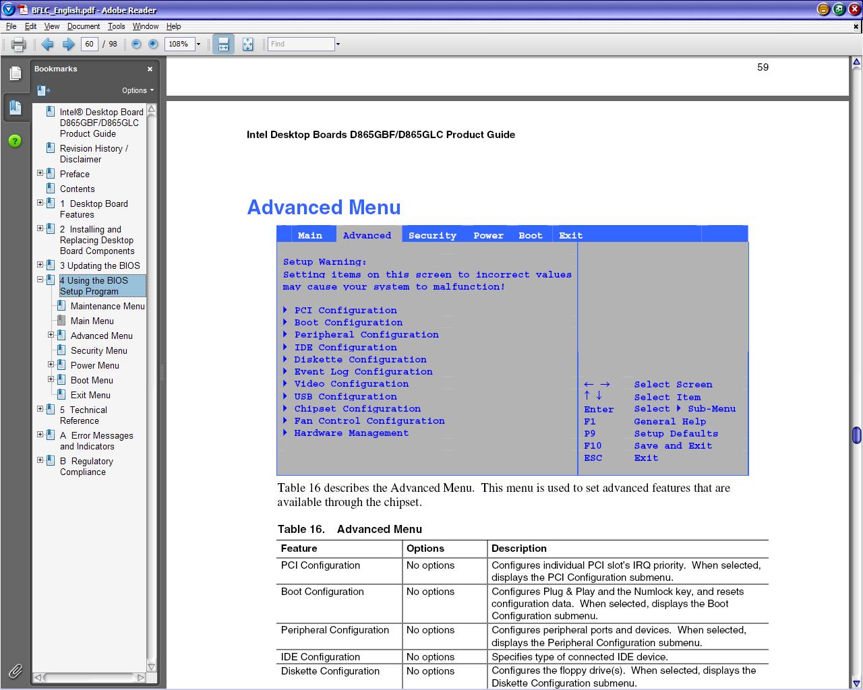Click 'Diskette Configuration' table cell
The height and width of the screenshot is (690, 863).
coord(330,671)
